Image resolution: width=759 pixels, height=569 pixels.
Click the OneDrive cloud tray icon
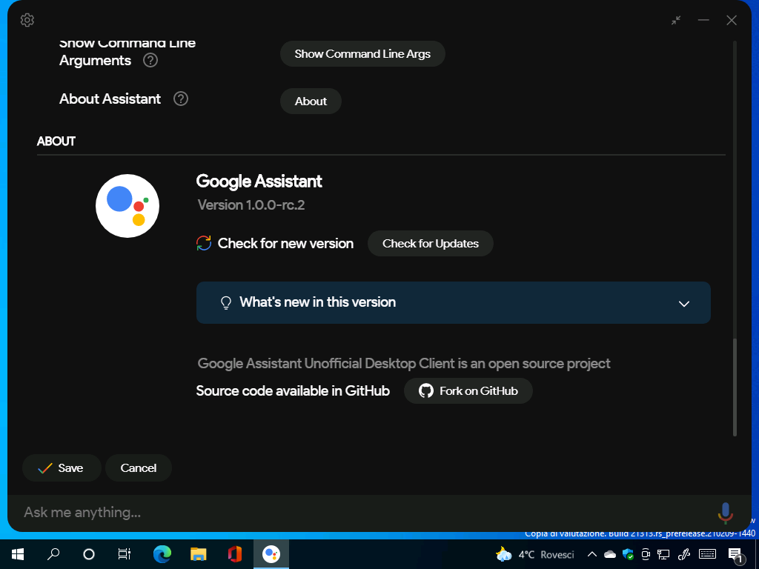(610, 554)
